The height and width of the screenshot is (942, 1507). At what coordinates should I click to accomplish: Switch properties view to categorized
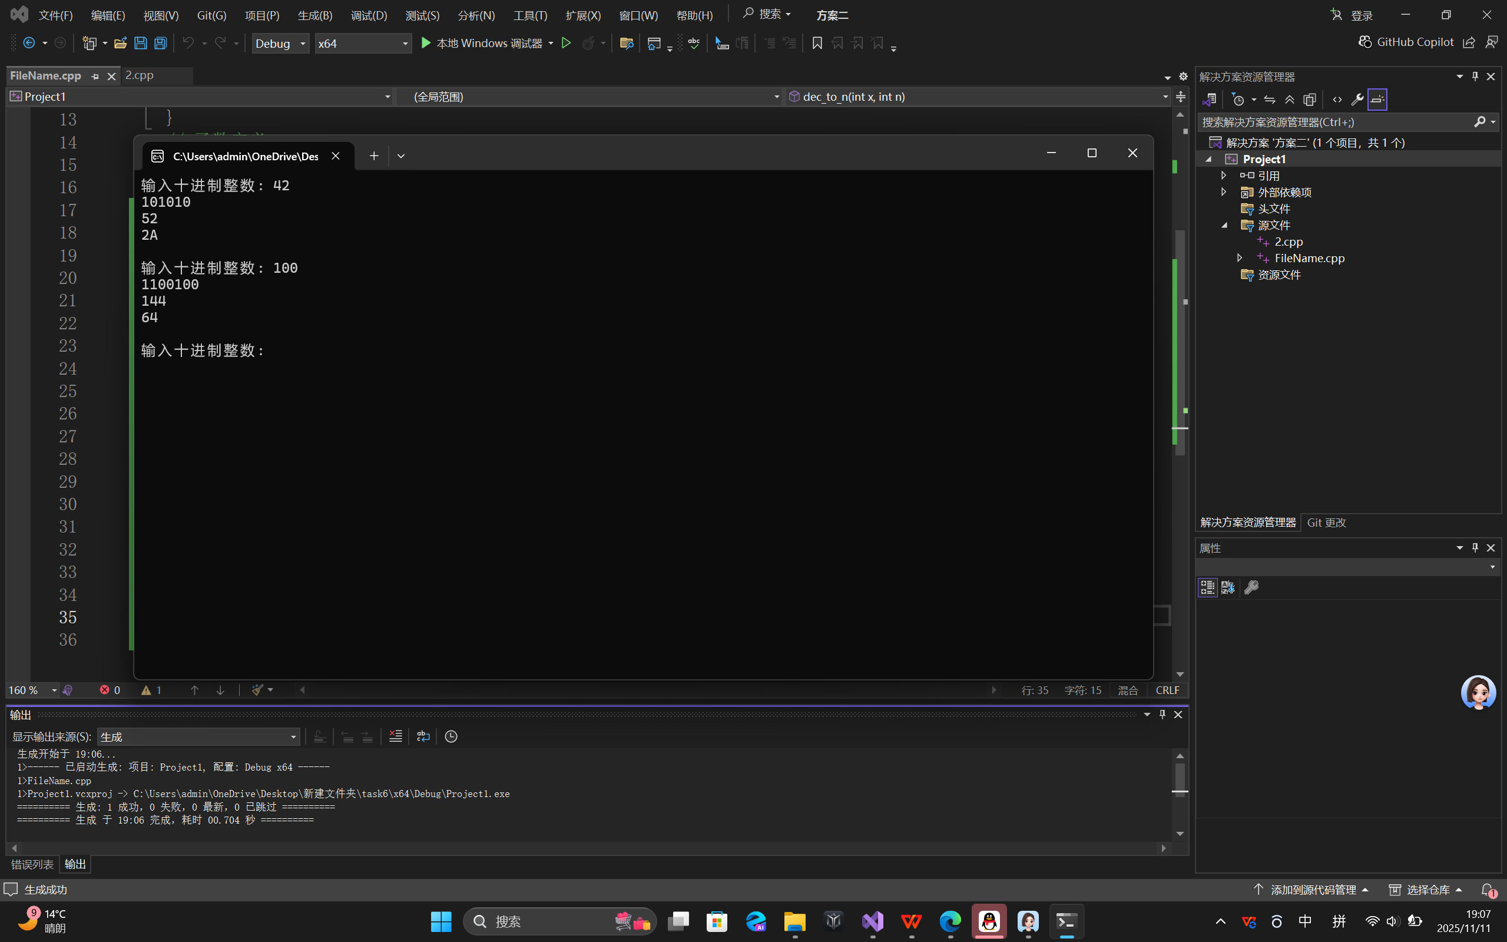coord(1207,587)
